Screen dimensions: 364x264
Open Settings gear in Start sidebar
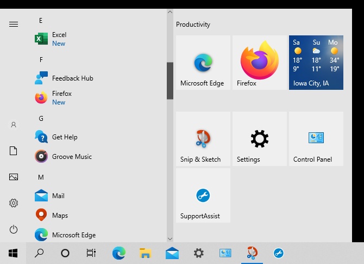pos(14,203)
